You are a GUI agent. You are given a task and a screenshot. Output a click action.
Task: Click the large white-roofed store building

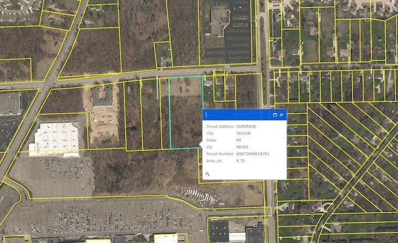click(55, 139)
